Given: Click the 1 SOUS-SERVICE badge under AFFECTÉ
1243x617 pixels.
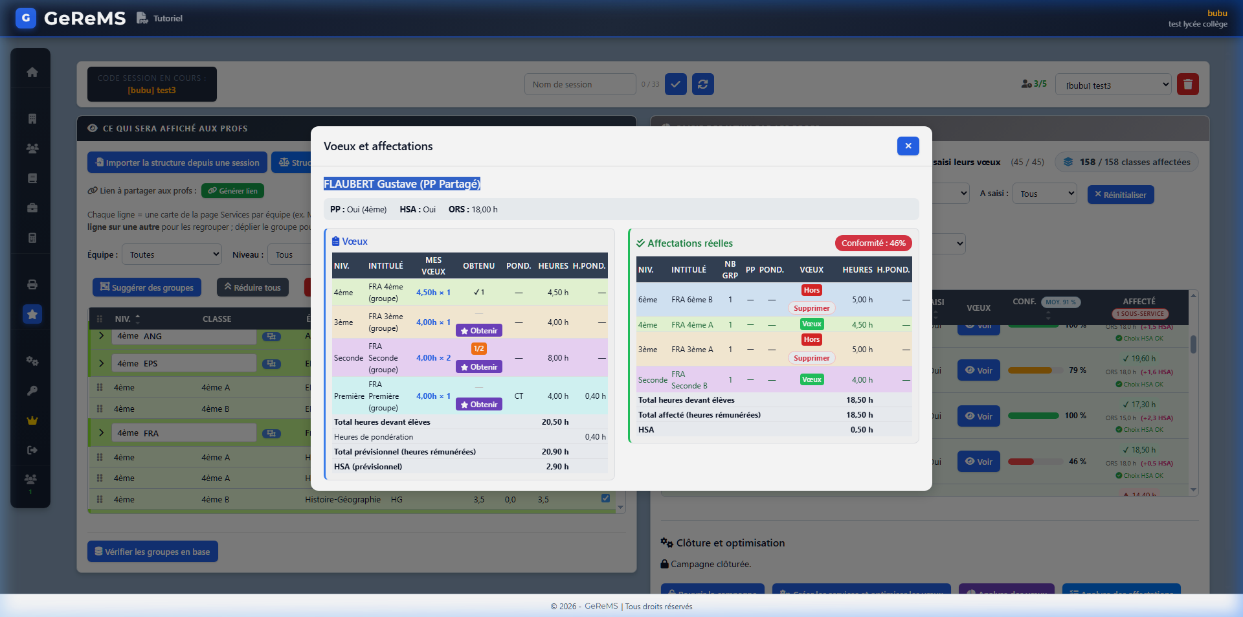Looking at the screenshot, I should point(1140,314).
